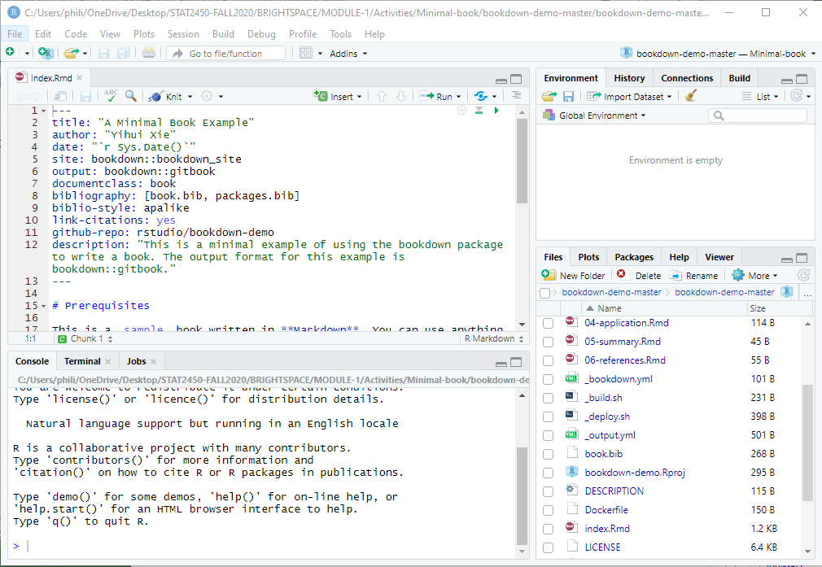Check the box beside _build.sh

tap(548, 399)
